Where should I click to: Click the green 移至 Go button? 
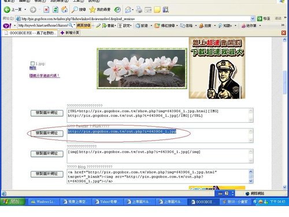264,19
